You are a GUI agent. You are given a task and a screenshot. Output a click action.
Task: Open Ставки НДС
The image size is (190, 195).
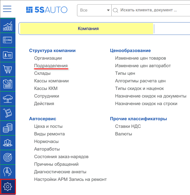point(128,126)
